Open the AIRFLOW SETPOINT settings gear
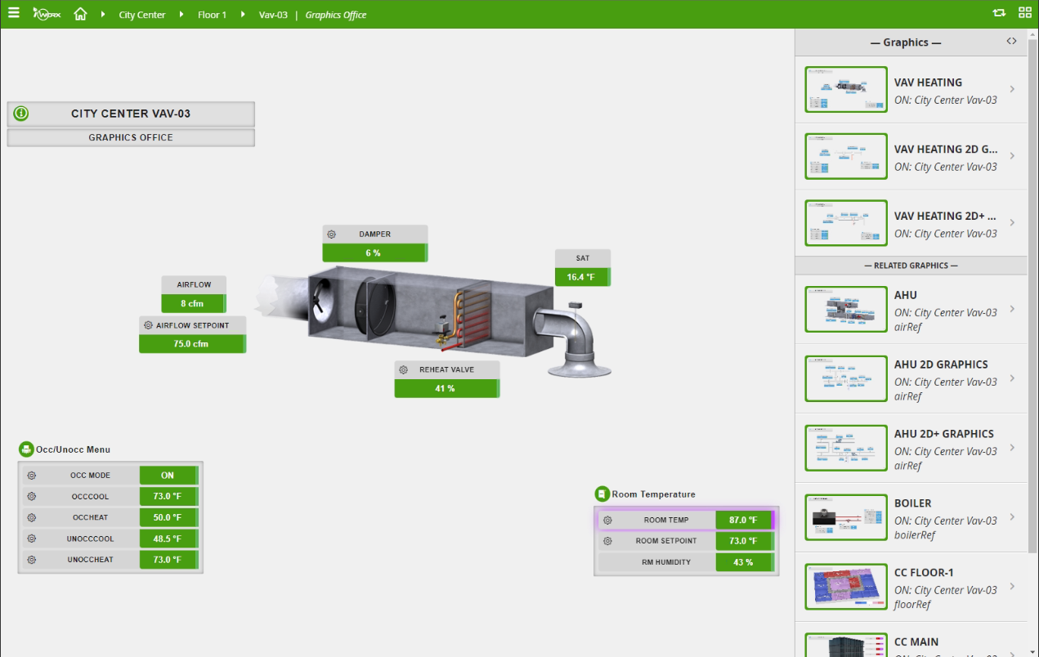 coord(148,325)
